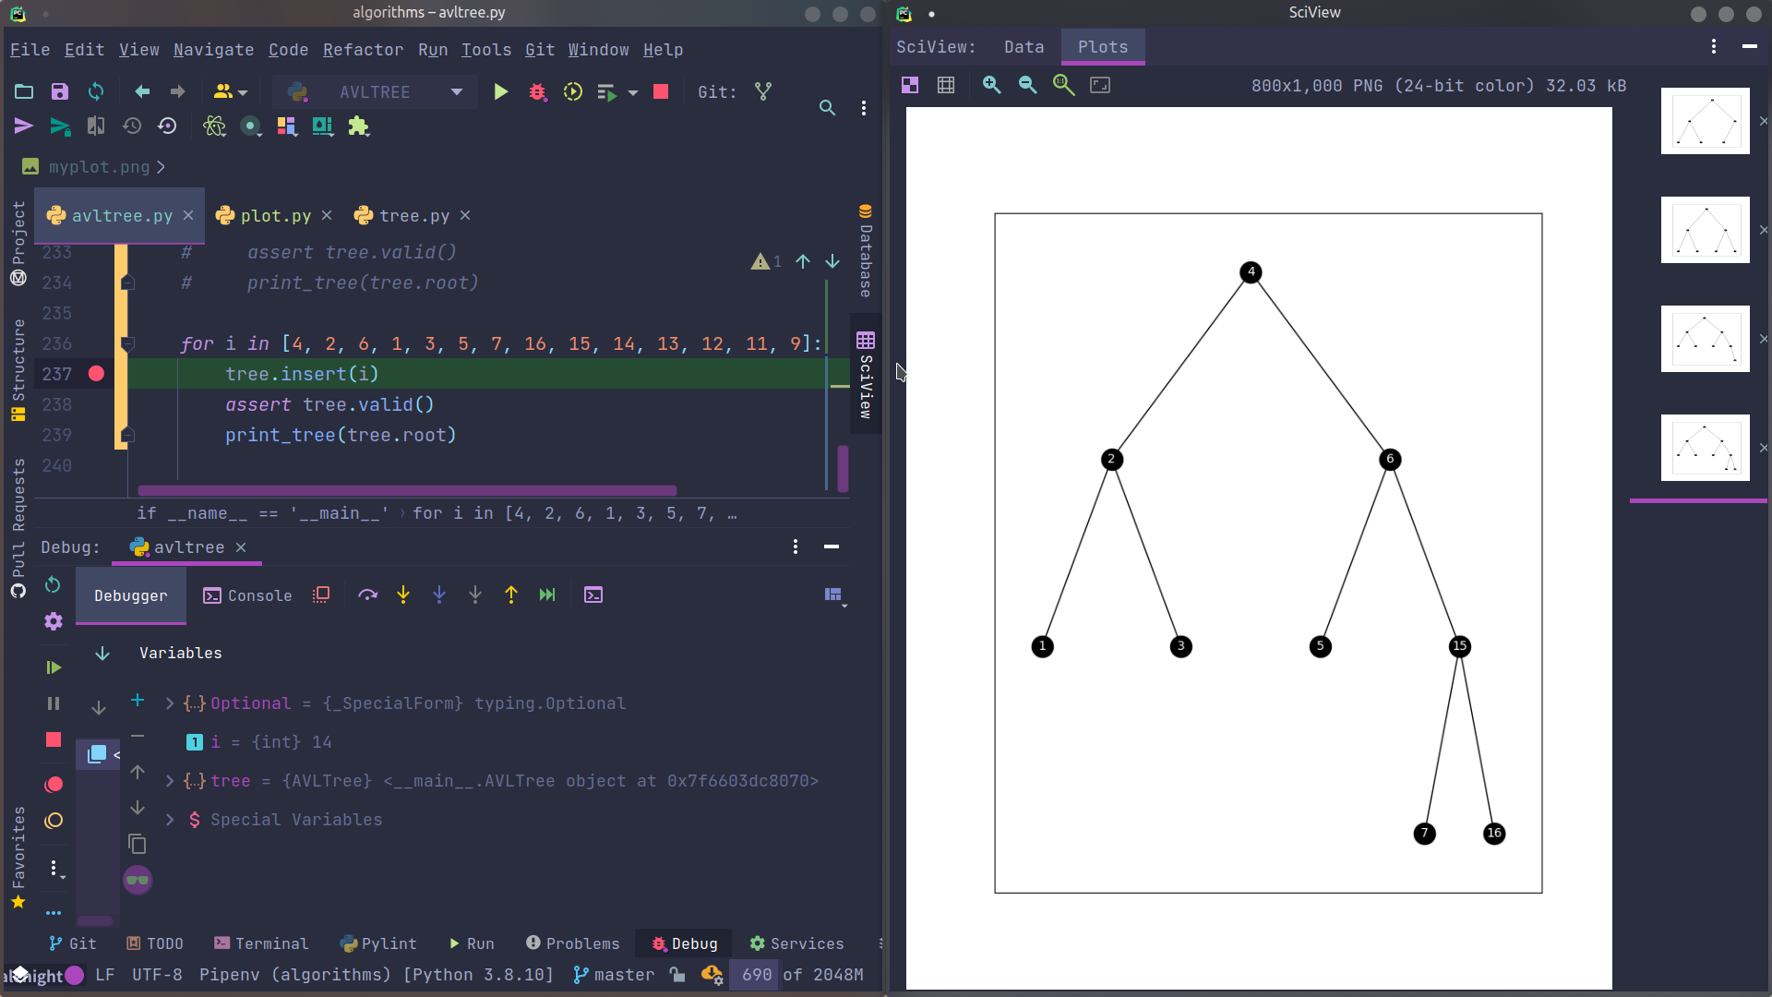Open search everywhere magnifier

[x=827, y=108]
